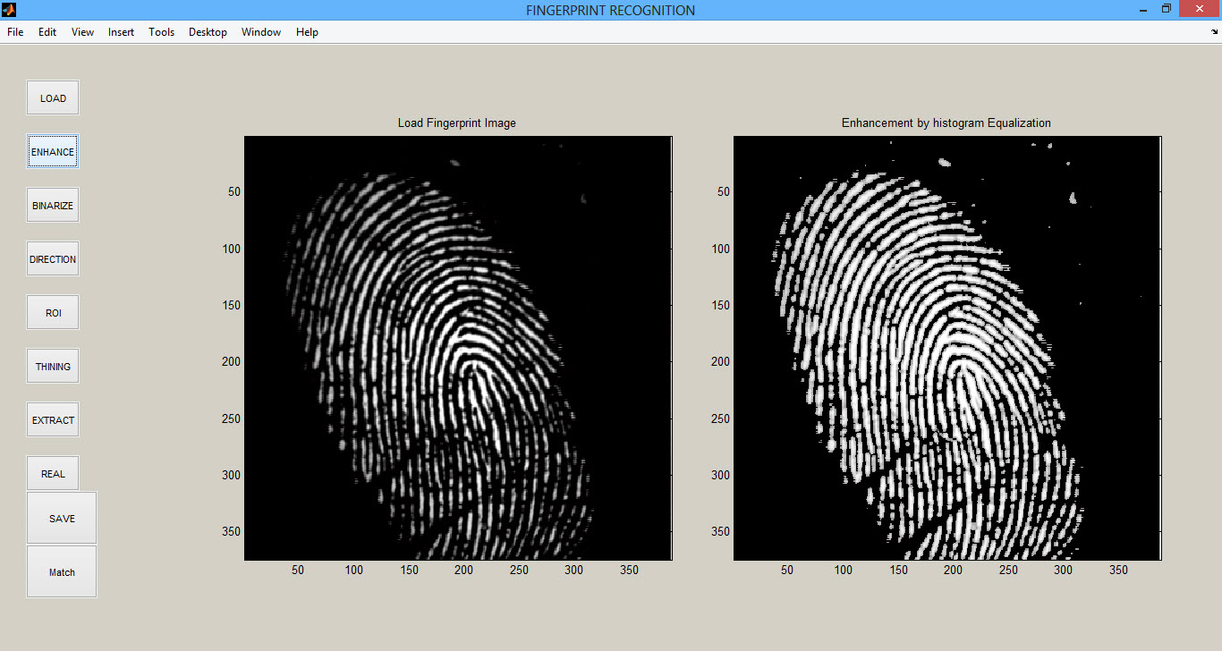
Task: Open the Insert menu
Action: pyautogui.click(x=121, y=32)
